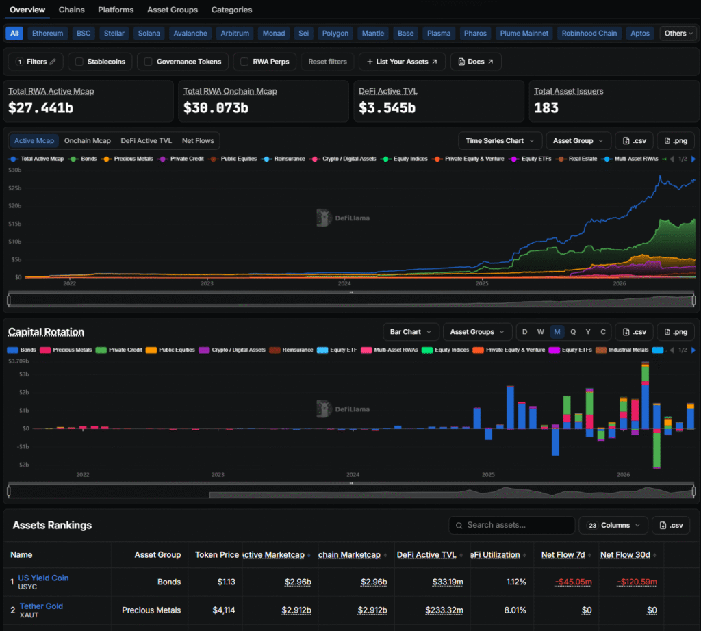This screenshot has height=631, width=701.
Task: Click the right handle of the Active Mcap range slider
Action: [x=693, y=300]
